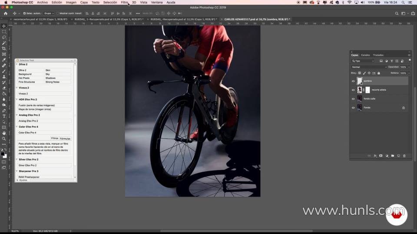The image size is (417, 234).
Task: Collapse the Viveza 2 section
Action: tap(17, 88)
